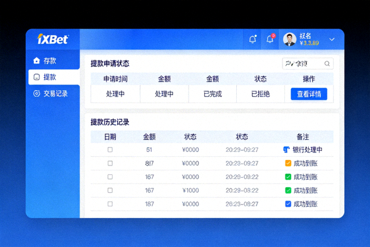Open bell icon with red badge

point(271,39)
